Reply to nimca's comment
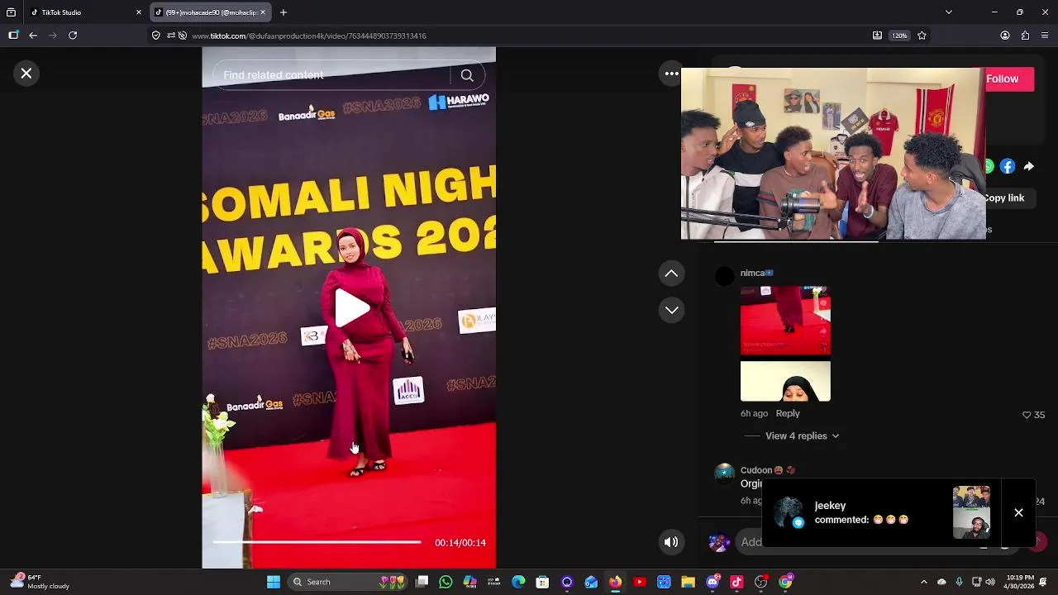 pyautogui.click(x=788, y=413)
